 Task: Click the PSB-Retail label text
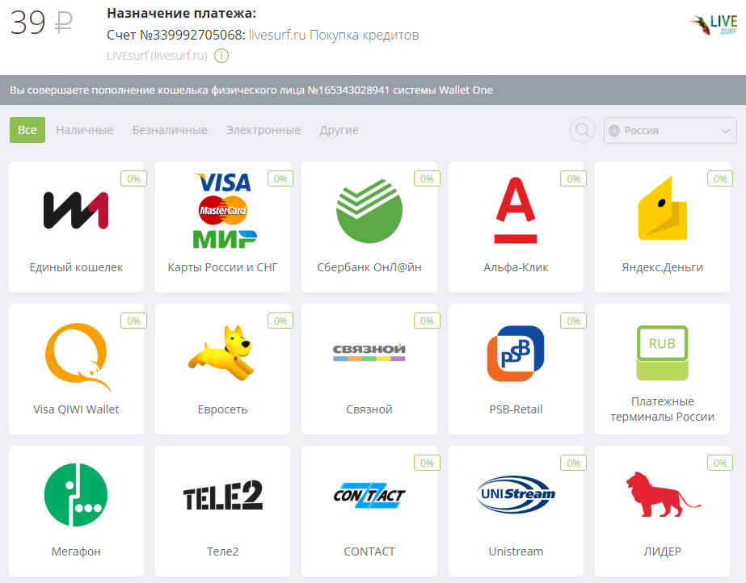[516, 409]
